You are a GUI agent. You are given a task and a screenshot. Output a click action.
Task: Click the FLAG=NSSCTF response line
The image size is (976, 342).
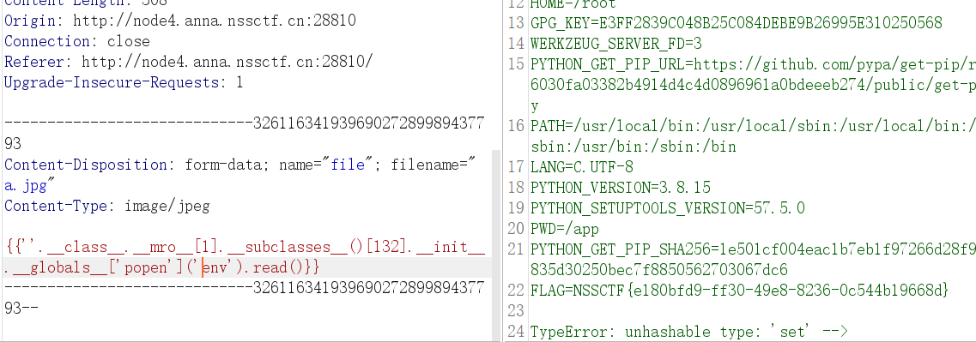point(739,290)
